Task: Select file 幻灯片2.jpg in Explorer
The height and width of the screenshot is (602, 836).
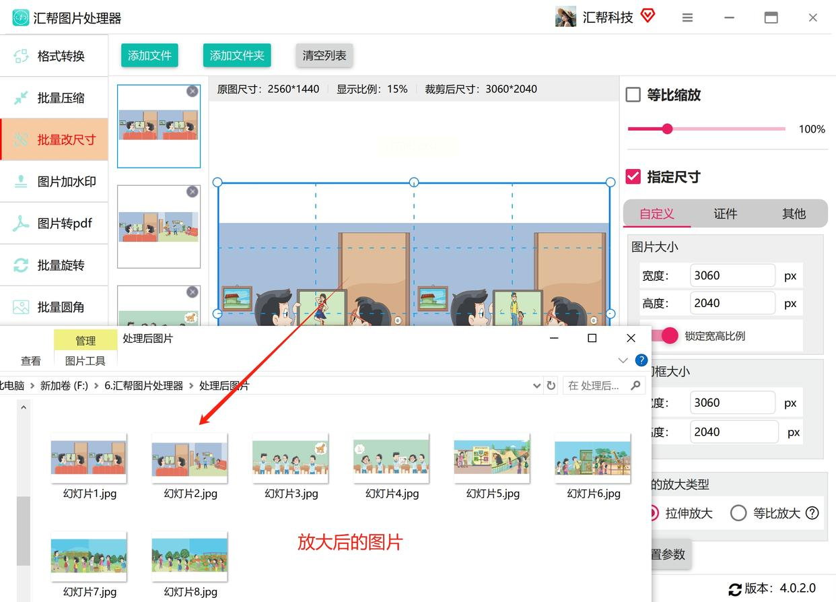Action: (190, 466)
